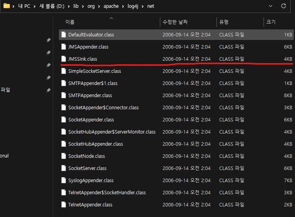This screenshot has height=217, width=295.
Task: Select TelnetAppender$SocketHandler.class file icon
Action: tap(64, 192)
